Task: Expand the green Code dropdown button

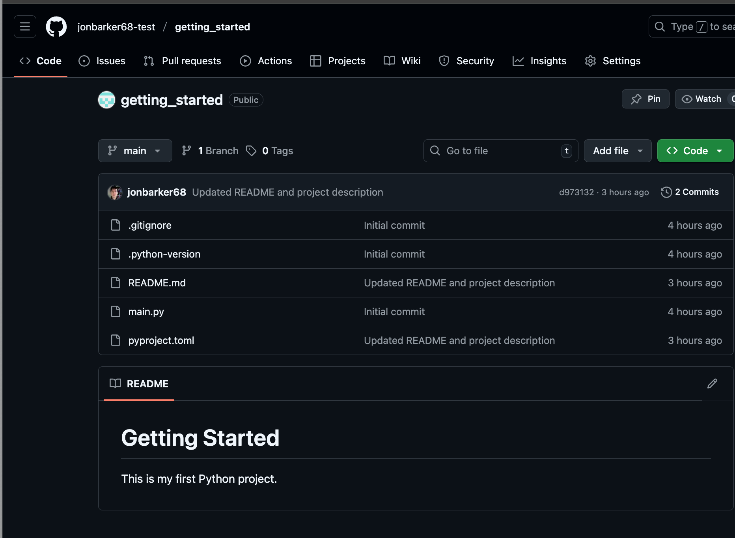Action: pos(695,151)
